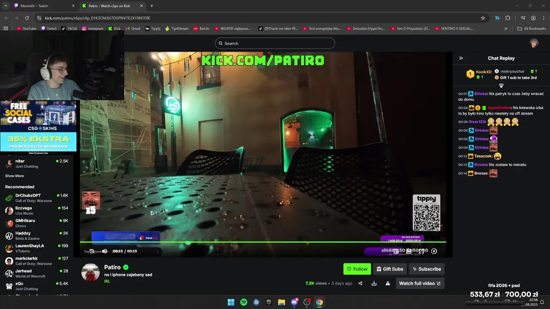The image size is (550, 309).
Task: Open a new browser tab
Action: pos(152,6)
